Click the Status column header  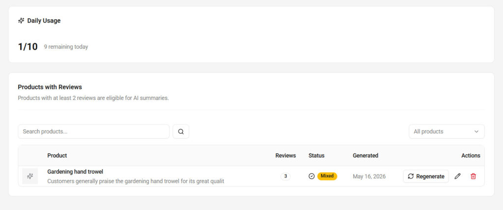[316, 156]
